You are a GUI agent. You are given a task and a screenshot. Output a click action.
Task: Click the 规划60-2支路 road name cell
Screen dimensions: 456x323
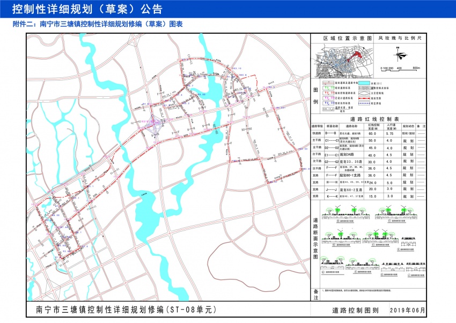pos(351,190)
